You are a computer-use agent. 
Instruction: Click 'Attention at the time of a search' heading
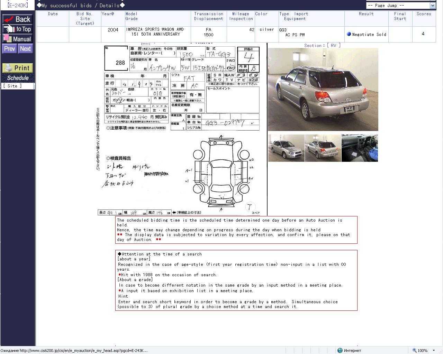pos(160,254)
